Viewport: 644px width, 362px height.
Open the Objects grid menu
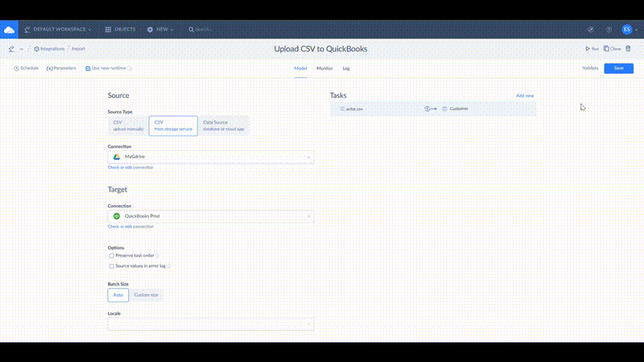(x=121, y=29)
